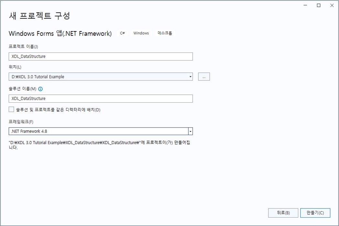Screen dimensions: 339x226
Task: Go back with the 뒤로(B) button
Action: tap(283, 213)
